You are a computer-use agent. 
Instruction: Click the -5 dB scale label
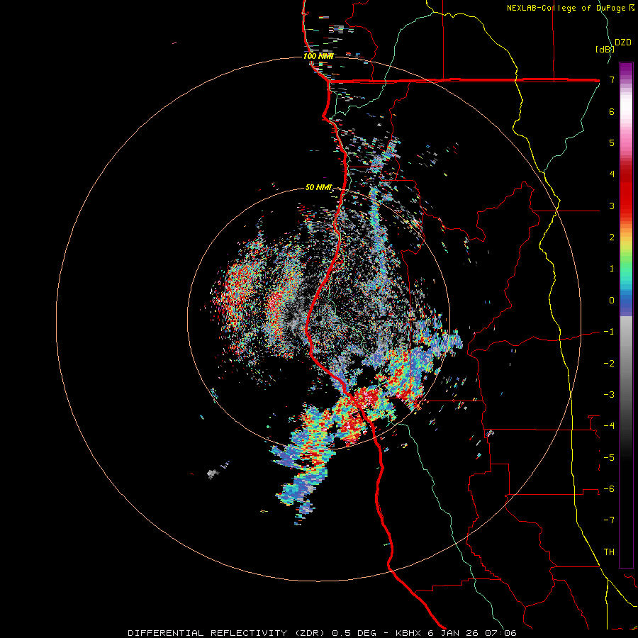click(609, 457)
